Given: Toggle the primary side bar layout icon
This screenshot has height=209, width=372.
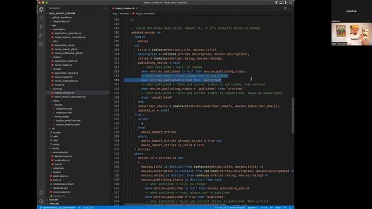Looking at the screenshot, I should pos(277,2).
